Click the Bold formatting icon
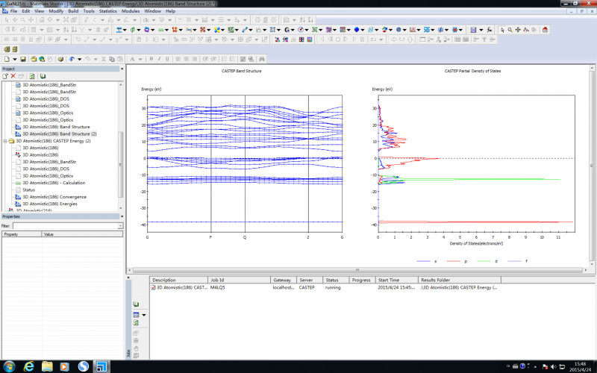The width and height of the screenshot is (597, 373). [x=150, y=58]
